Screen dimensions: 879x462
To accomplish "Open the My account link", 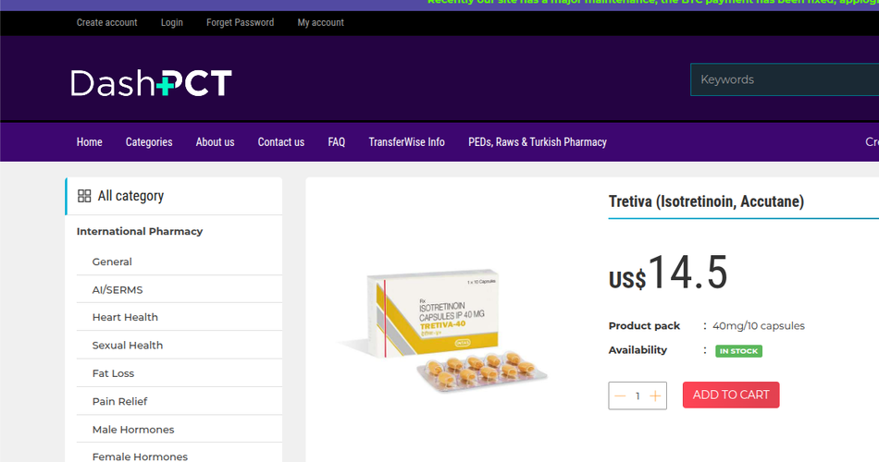I will click(321, 22).
